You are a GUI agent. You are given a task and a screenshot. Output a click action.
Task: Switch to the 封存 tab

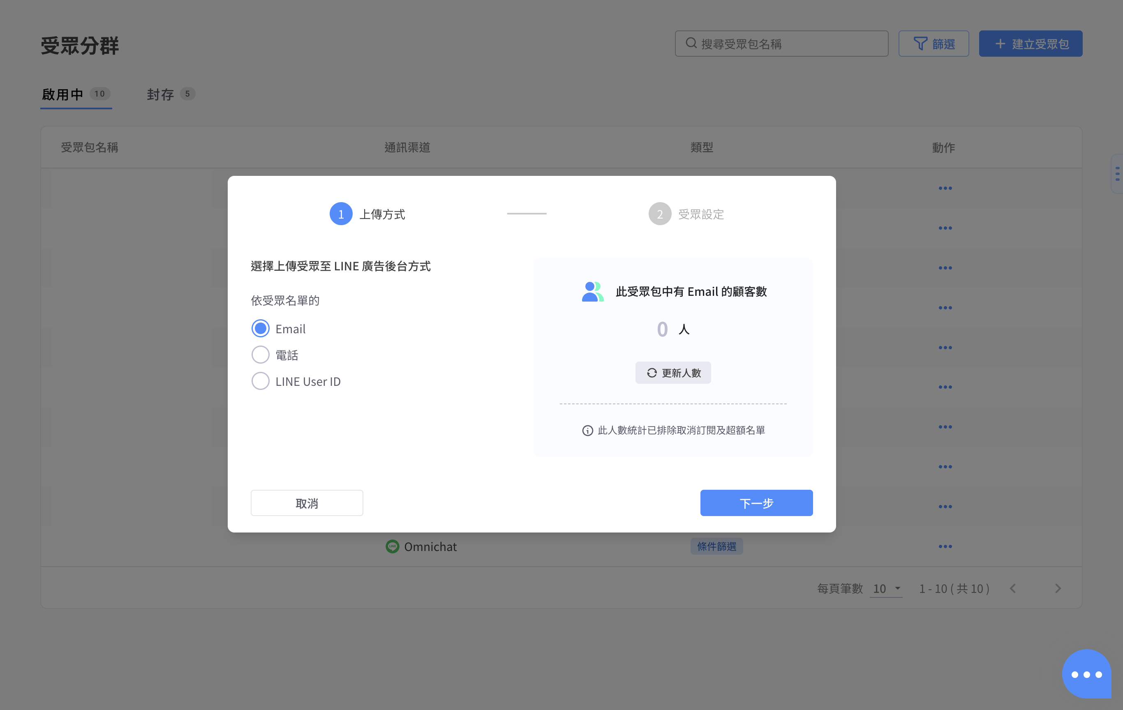click(161, 94)
